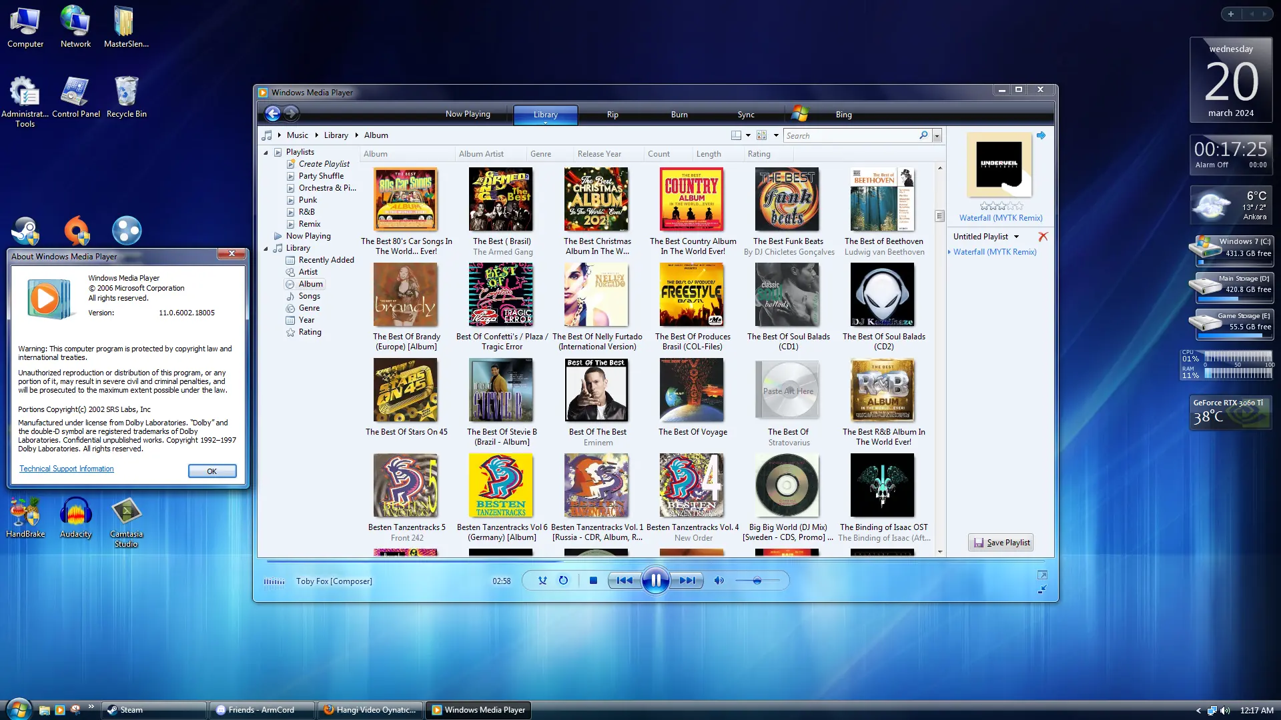Click the library Search field
The width and height of the screenshot is (1281, 720).
click(x=851, y=135)
